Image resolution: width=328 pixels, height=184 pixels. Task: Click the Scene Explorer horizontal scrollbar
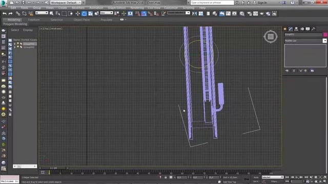(x=25, y=166)
